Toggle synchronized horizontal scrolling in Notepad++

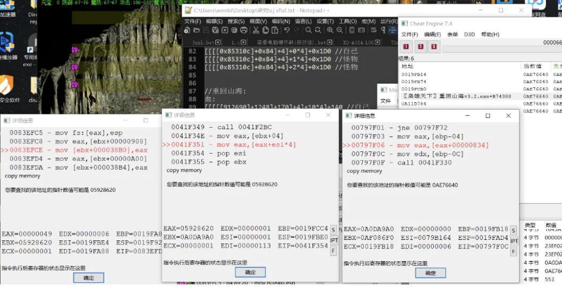(362, 30)
